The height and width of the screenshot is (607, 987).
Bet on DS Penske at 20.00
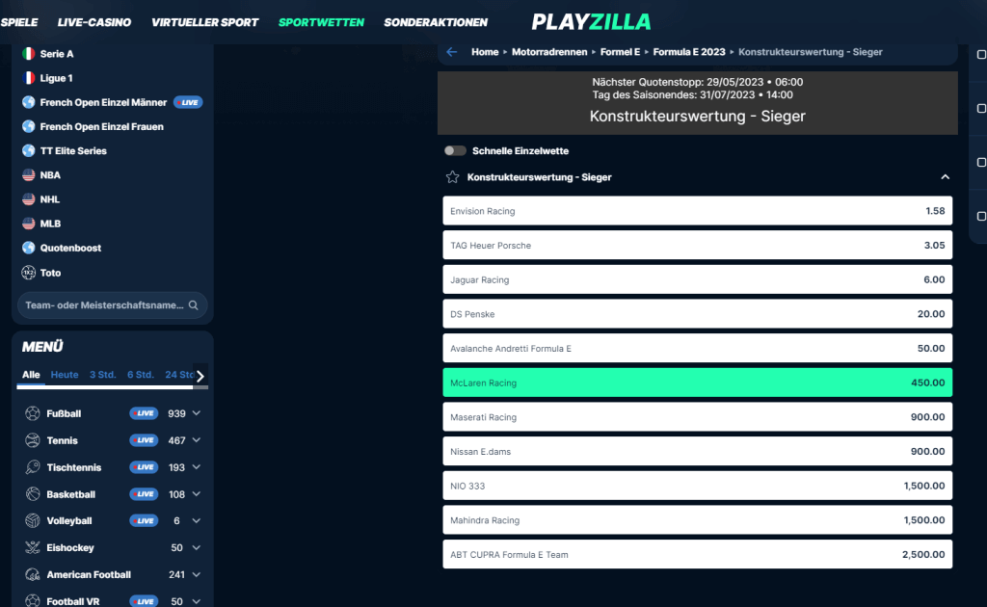tap(698, 314)
